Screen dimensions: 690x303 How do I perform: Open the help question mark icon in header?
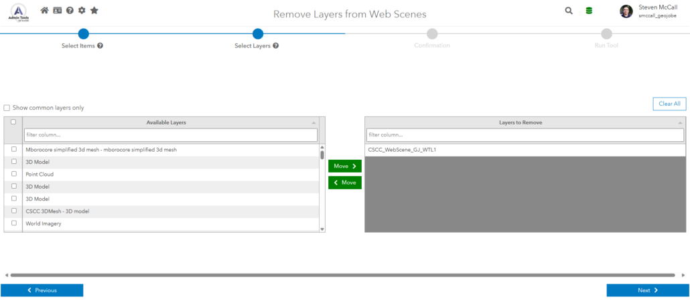[x=70, y=11]
